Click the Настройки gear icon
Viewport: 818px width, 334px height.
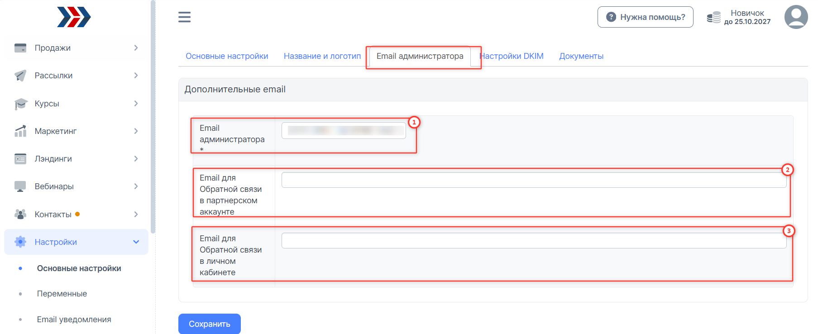point(20,242)
